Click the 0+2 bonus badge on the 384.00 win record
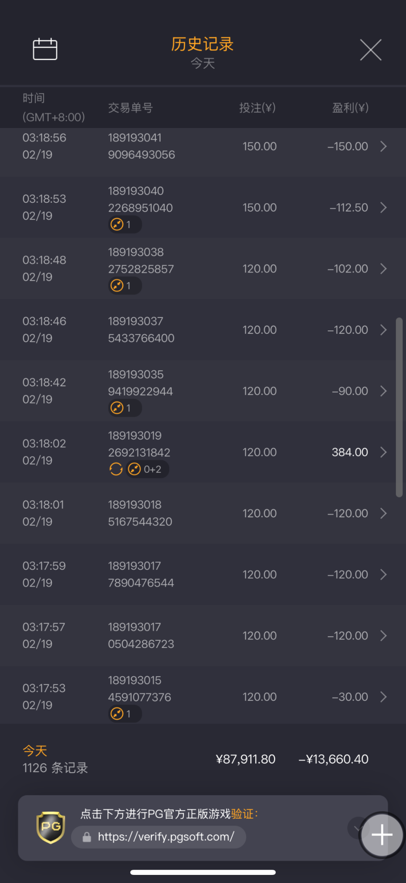406x883 pixels. pyautogui.click(x=147, y=469)
